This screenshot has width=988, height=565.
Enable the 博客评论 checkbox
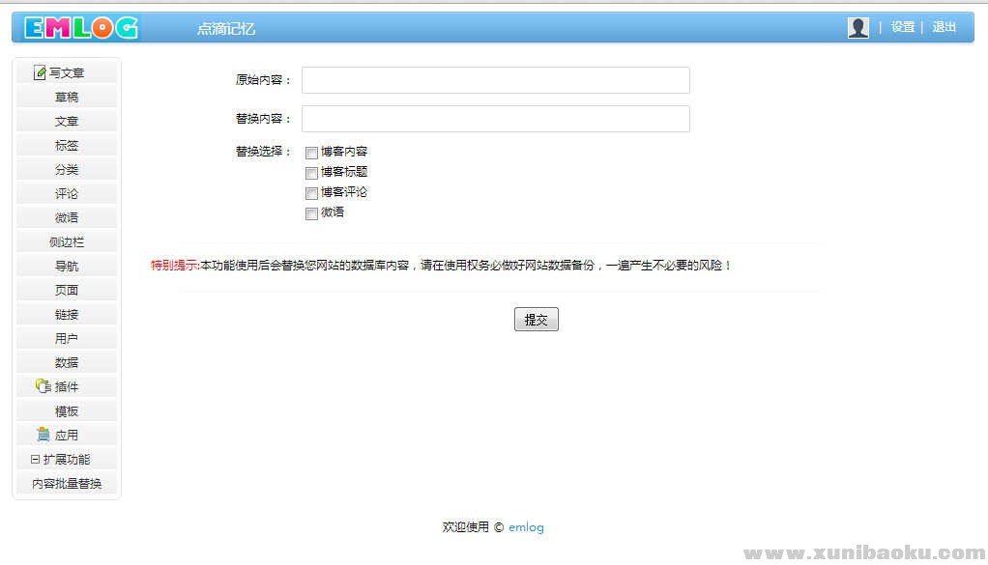click(x=311, y=193)
